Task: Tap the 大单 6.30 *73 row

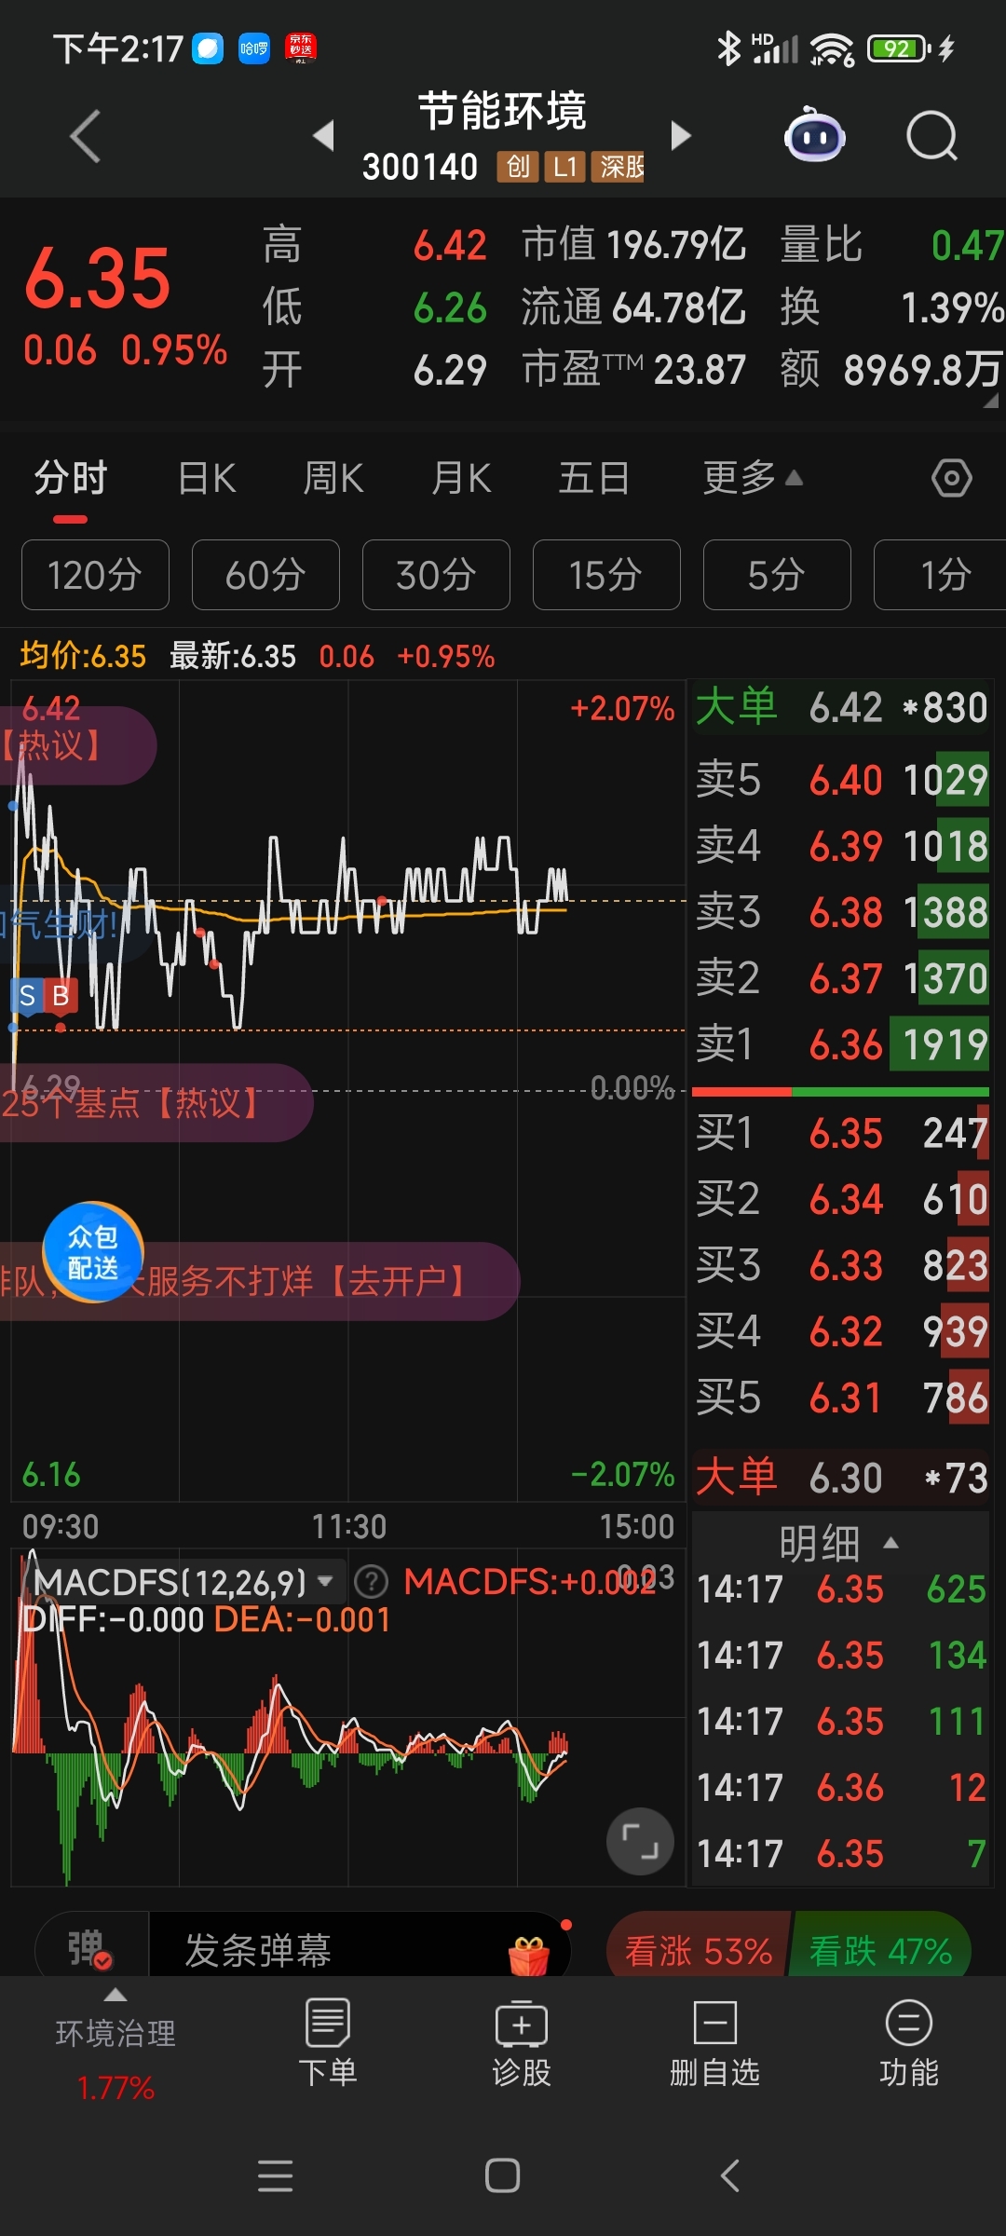Action: coord(840,1478)
